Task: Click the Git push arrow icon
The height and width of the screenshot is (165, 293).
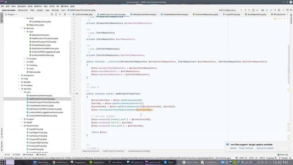Action: [x=275, y=10]
